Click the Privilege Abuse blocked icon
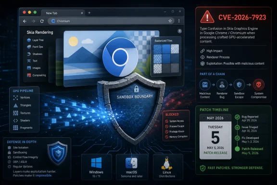This screenshot has height=185, width=277. click(166, 132)
